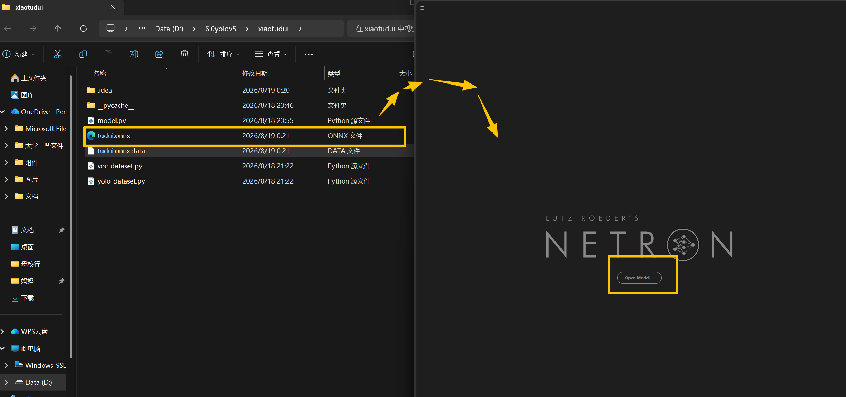Expand OneDrive 文档 folder node with chevron

click(6, 196)
